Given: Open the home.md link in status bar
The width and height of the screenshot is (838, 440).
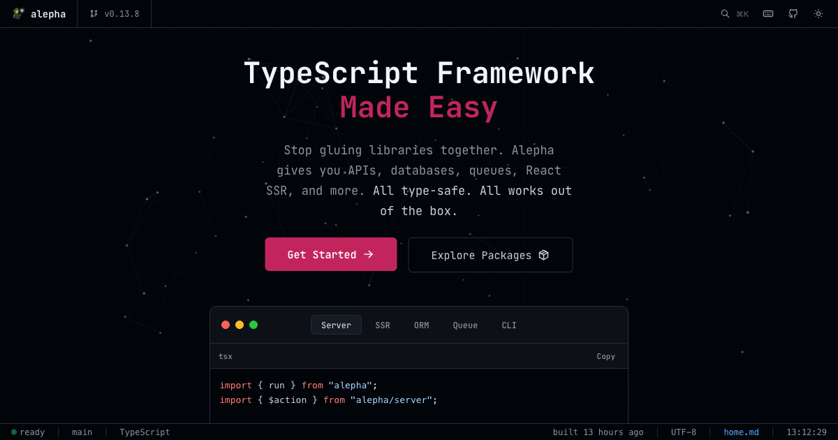Looking at the screenshot, I should point(741,432).
